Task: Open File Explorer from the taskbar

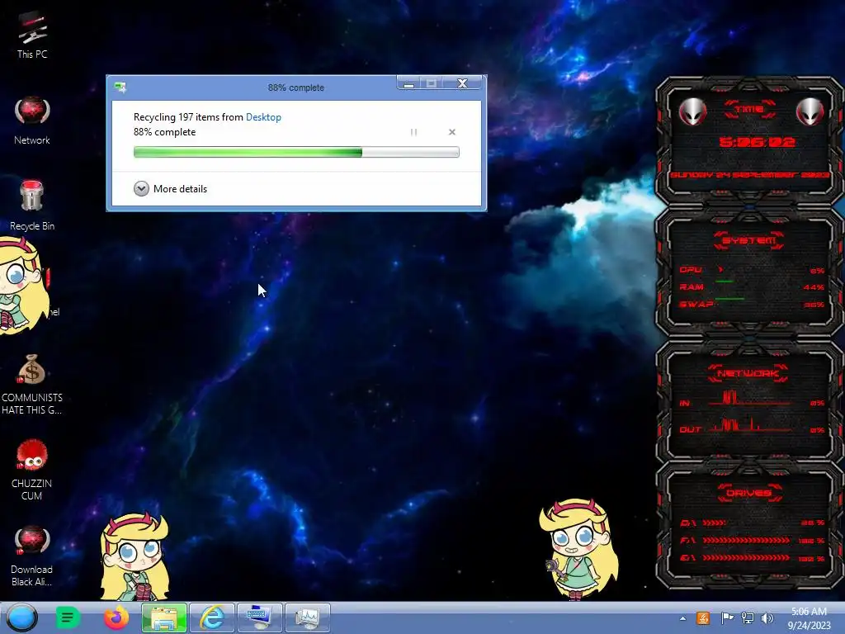Action: tap(164, 617)
